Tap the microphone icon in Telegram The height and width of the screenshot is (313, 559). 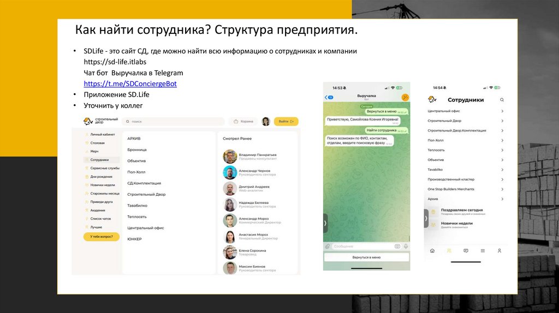click(406, 246)
